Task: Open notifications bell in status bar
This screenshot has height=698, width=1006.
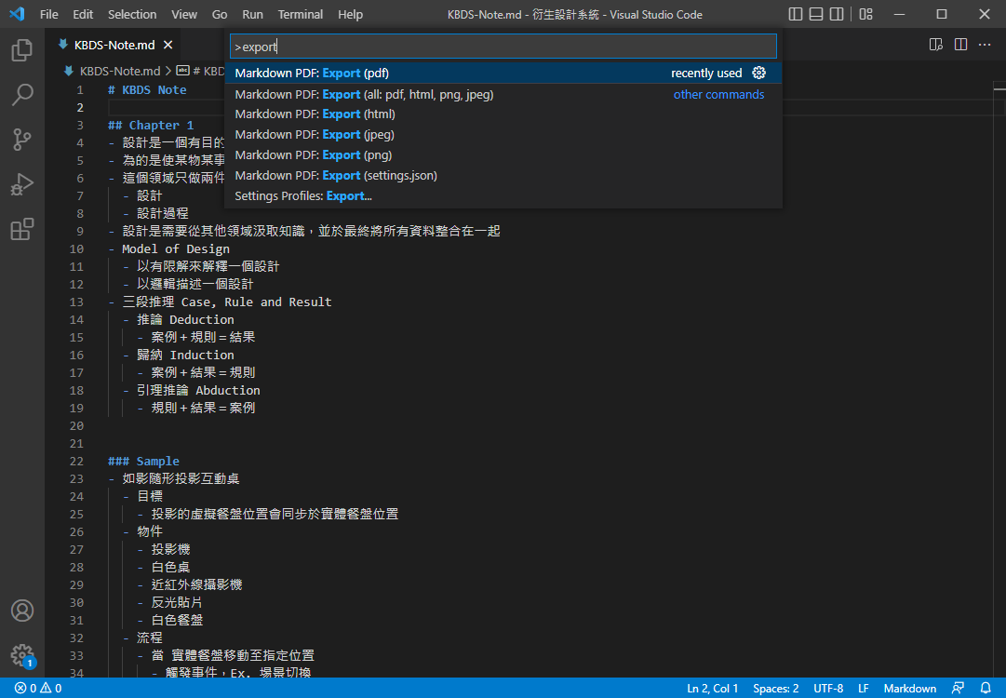Action: pos(986,689)
